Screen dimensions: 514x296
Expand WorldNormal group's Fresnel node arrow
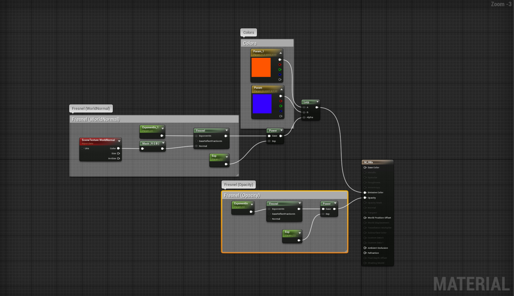click(226, 130)
